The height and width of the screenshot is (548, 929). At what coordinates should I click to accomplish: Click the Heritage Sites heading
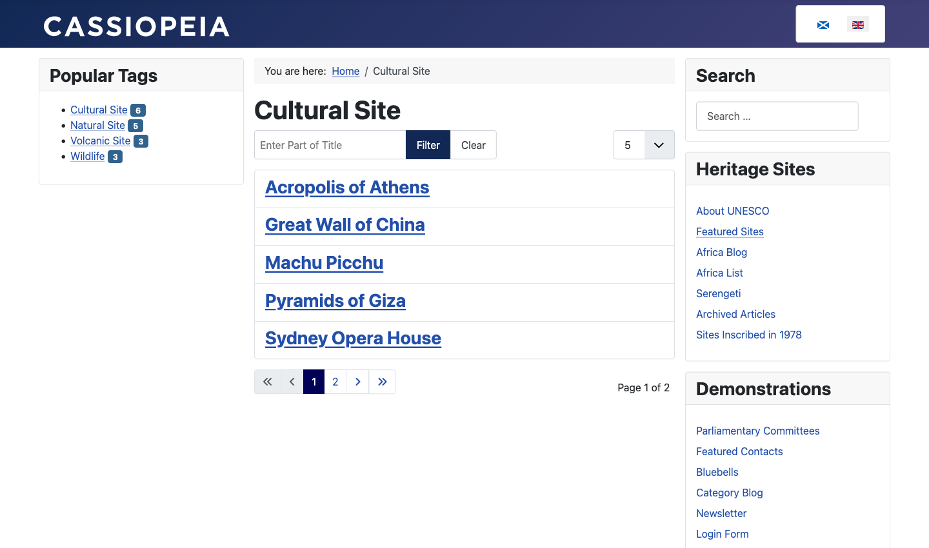pos(755,169)
